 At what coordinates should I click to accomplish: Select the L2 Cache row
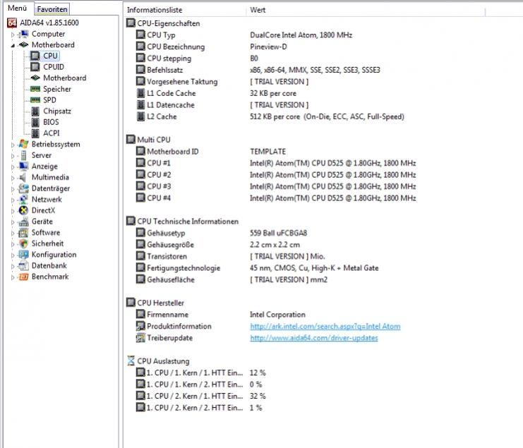(x=270, y=116)
